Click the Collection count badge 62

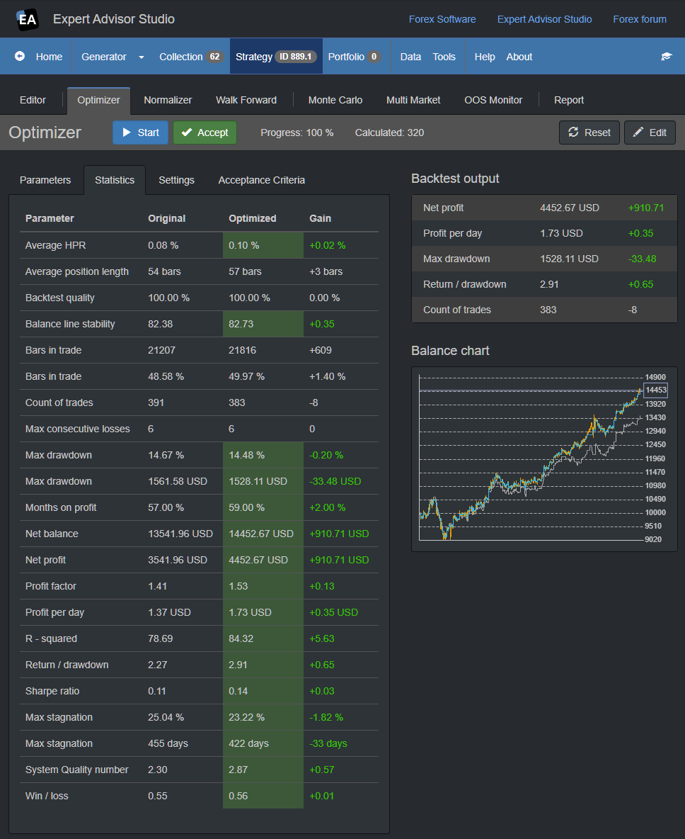click(215, 57)
